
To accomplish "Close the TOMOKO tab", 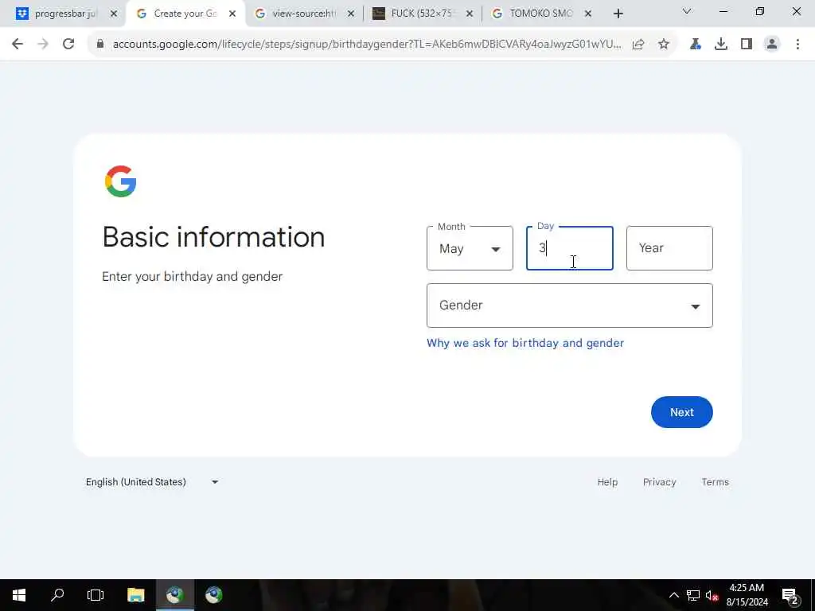I will click(x=588, y=14).
